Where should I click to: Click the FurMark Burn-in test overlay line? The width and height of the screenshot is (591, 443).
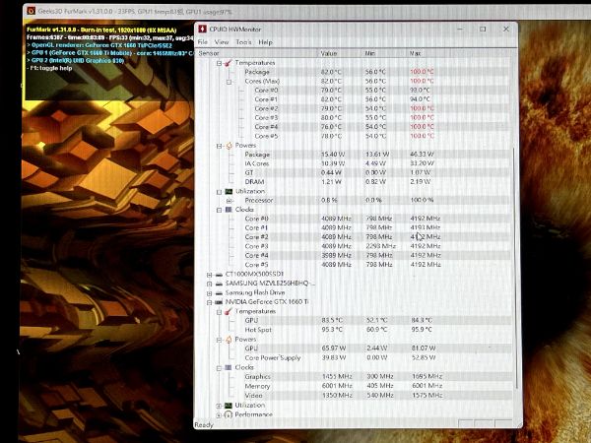pos(101,30)
